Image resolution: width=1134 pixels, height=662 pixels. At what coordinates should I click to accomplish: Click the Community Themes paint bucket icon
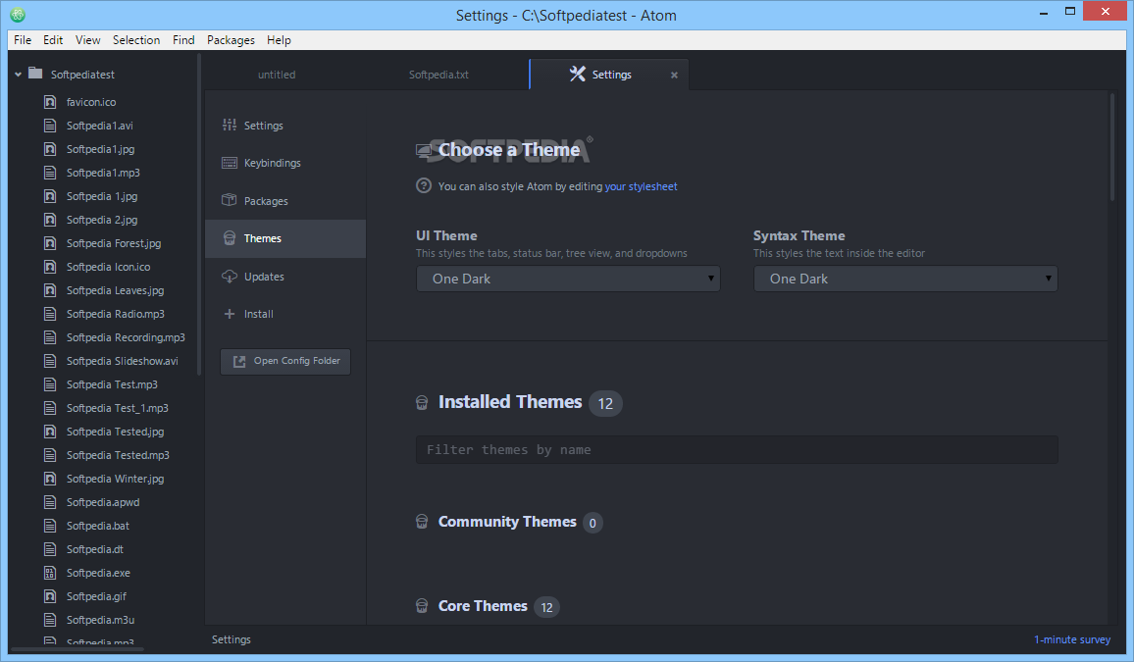pos(422,522)
